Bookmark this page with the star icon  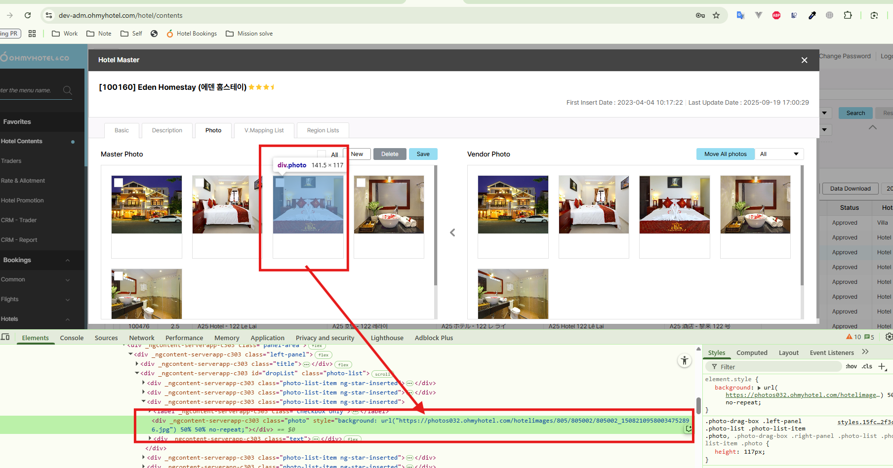[x=716, y=15]
